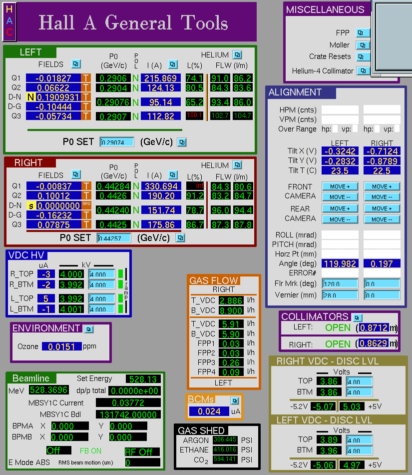Click LEFT arm FRONT CAMERA MOVE -- button

point(340,197)
